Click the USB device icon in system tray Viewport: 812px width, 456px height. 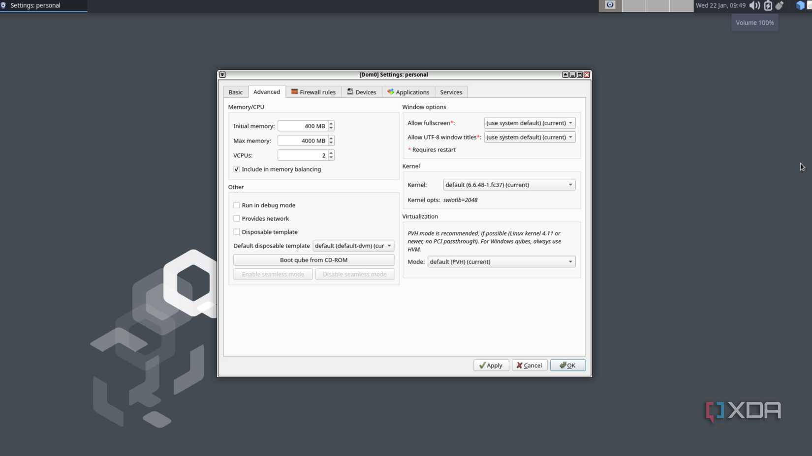click(x=780, y=5)
